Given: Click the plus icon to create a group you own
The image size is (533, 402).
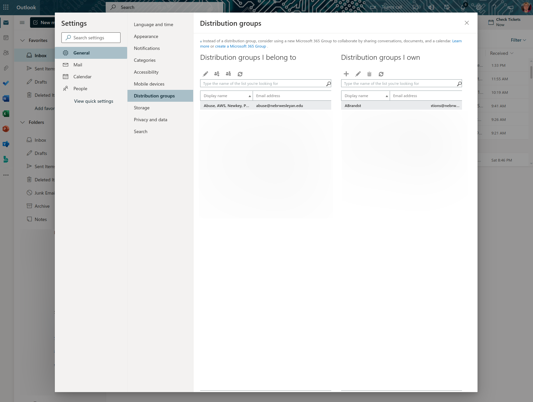Looking at the screenshot, I should [x=346, y=74].
